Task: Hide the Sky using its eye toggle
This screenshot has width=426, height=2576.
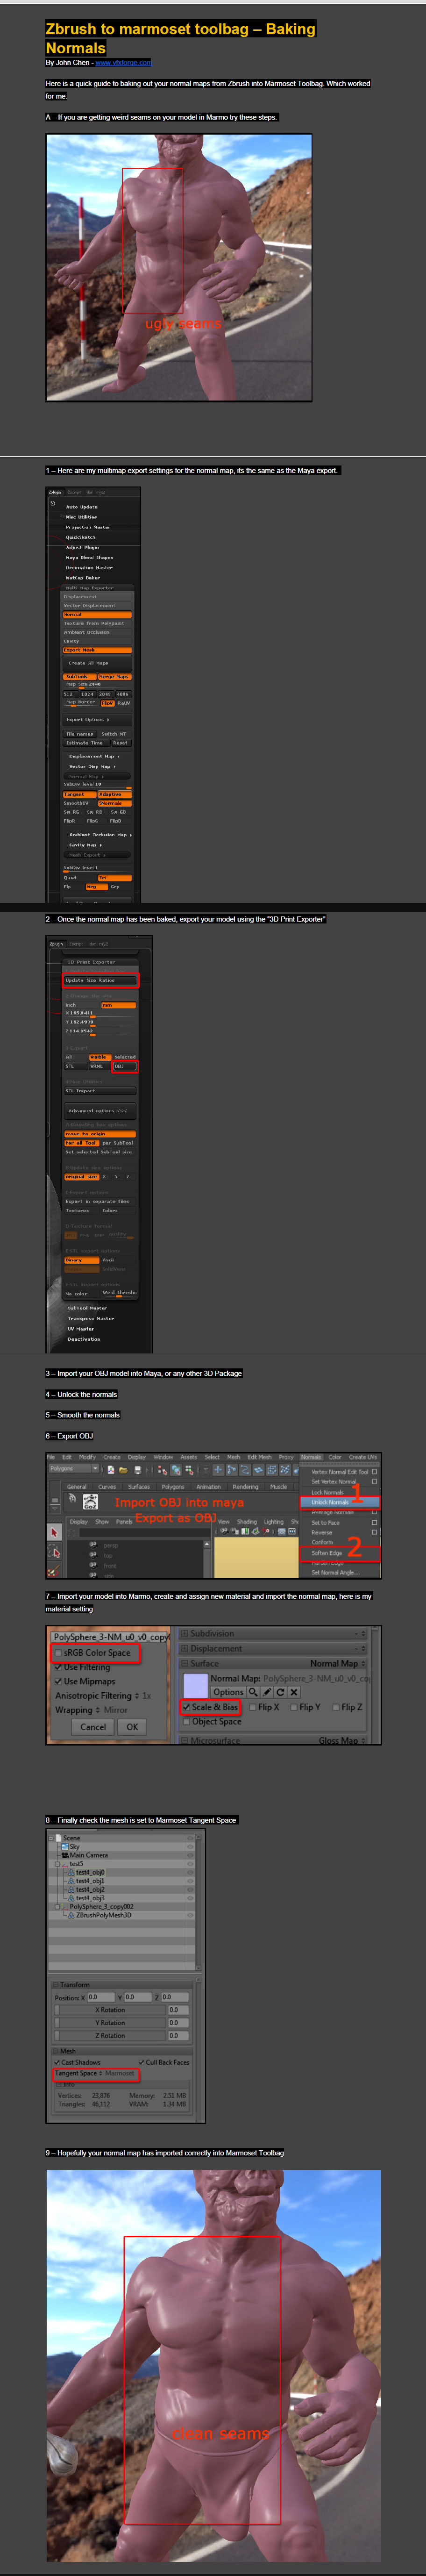Action: tap(190, 1846)
